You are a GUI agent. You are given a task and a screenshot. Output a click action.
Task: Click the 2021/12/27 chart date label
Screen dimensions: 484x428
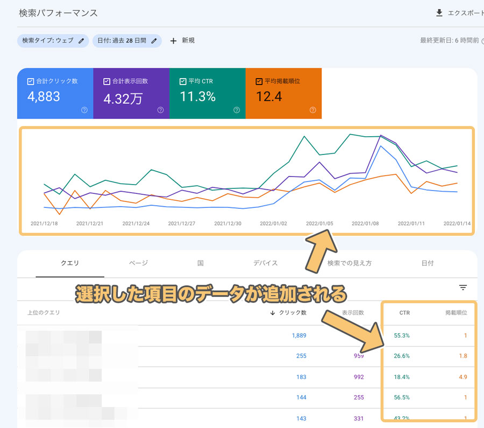coord(182,223)
